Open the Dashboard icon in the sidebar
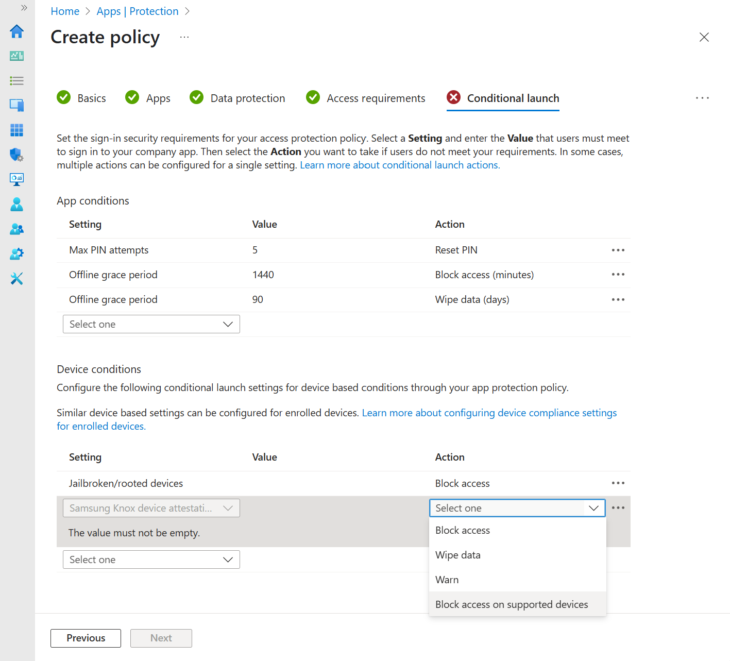The height and width of the screenshot is (661, 730). pyautogui.click(x=17, y=56)
